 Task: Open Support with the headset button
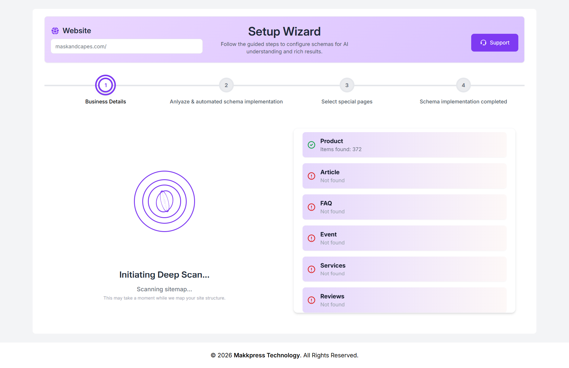[x=495, y=43]
